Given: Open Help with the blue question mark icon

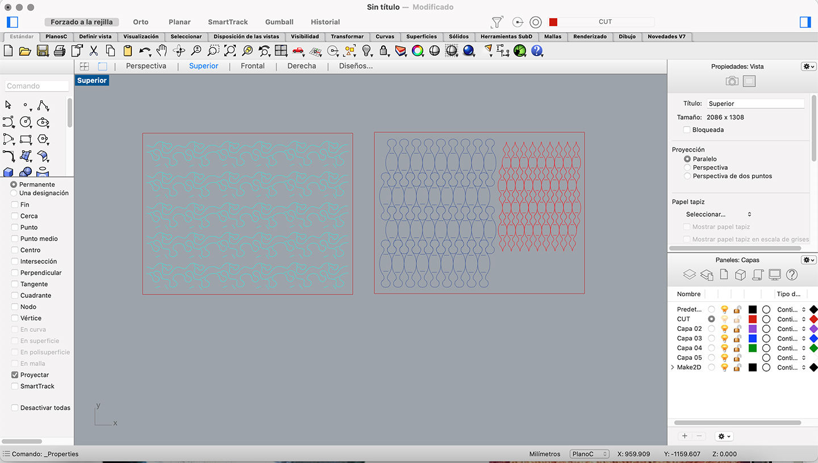Looking at the screenshot, I should pos(537,51).
